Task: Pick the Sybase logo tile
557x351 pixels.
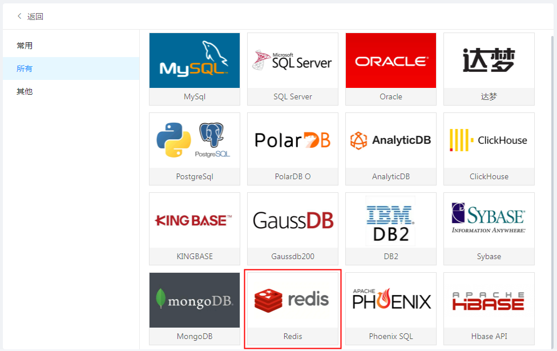Action: pyautogui.click(x=489, y=220)
